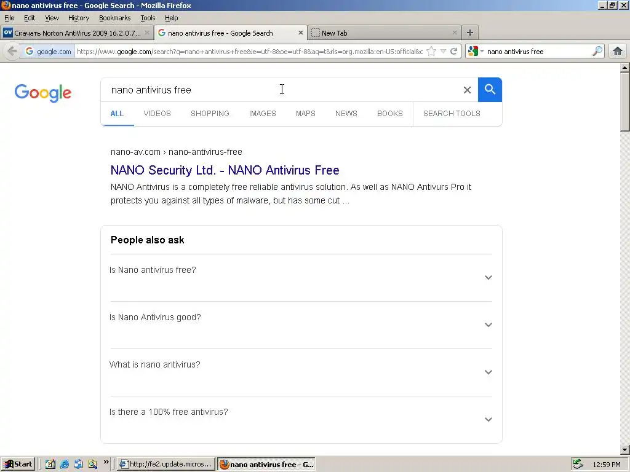Open the Edit menu
This screenshot has height=472, width=630.
click(30, 18)
